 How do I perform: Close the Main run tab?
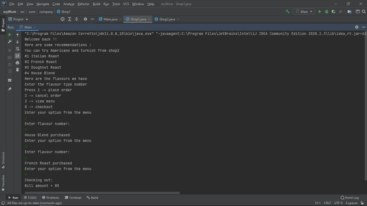tap(35, 27)
